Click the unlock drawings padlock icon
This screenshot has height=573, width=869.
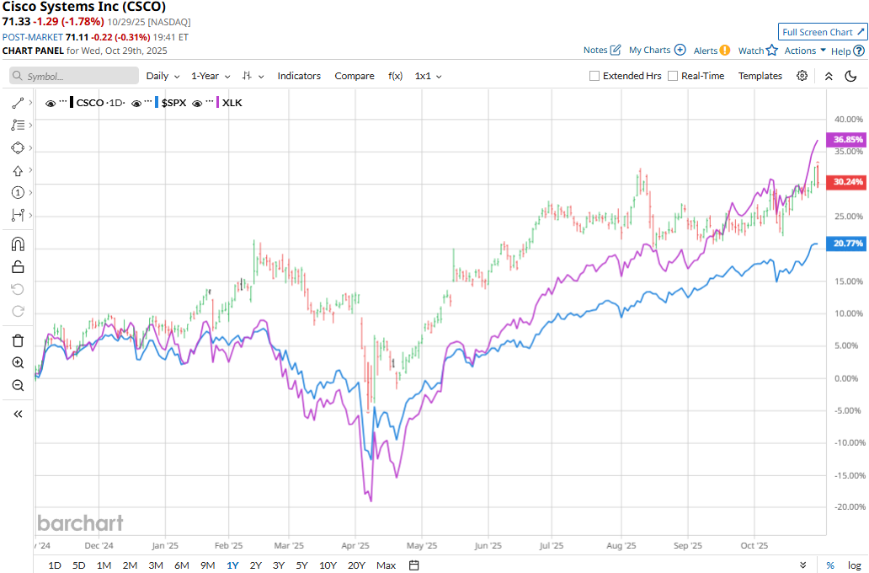18,267
